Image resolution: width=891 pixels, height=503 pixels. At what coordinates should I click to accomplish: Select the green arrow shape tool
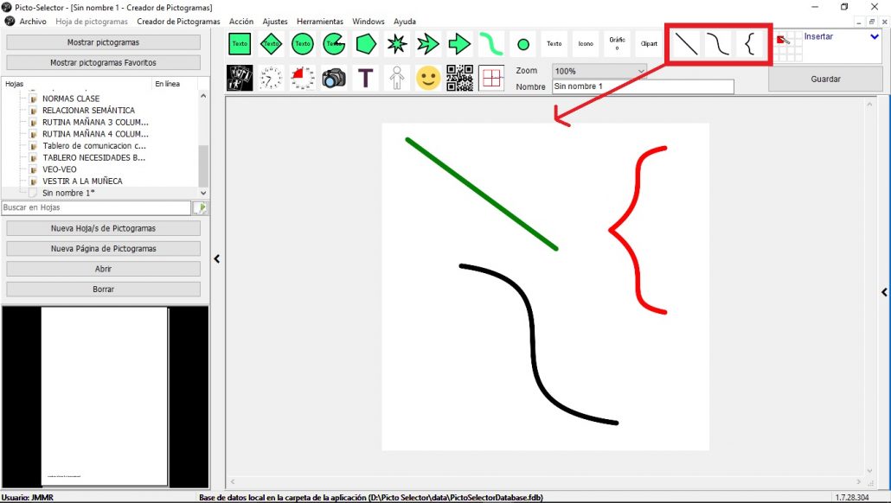(459, 43)
